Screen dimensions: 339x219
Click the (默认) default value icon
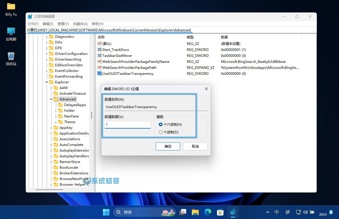click(x=100, y=44)
